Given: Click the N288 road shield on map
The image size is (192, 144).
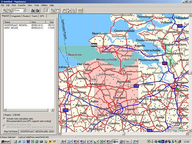Looking at the screenshot, I should 94,45.
